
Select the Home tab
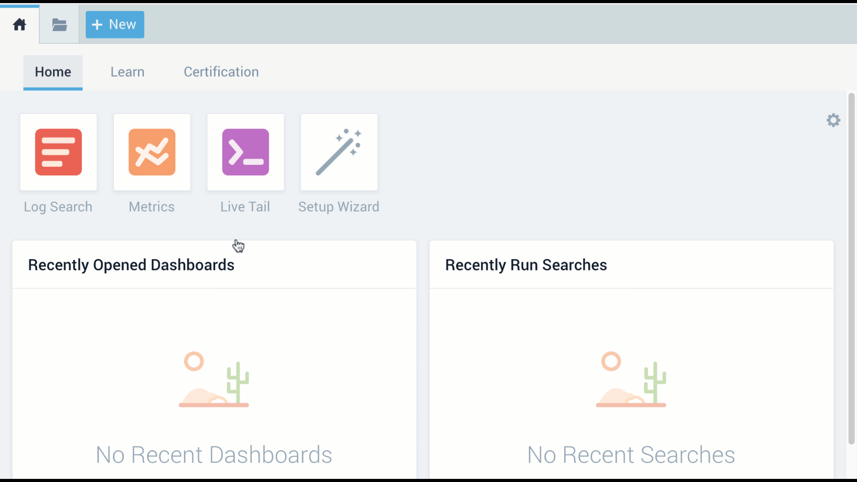(53, 72)
